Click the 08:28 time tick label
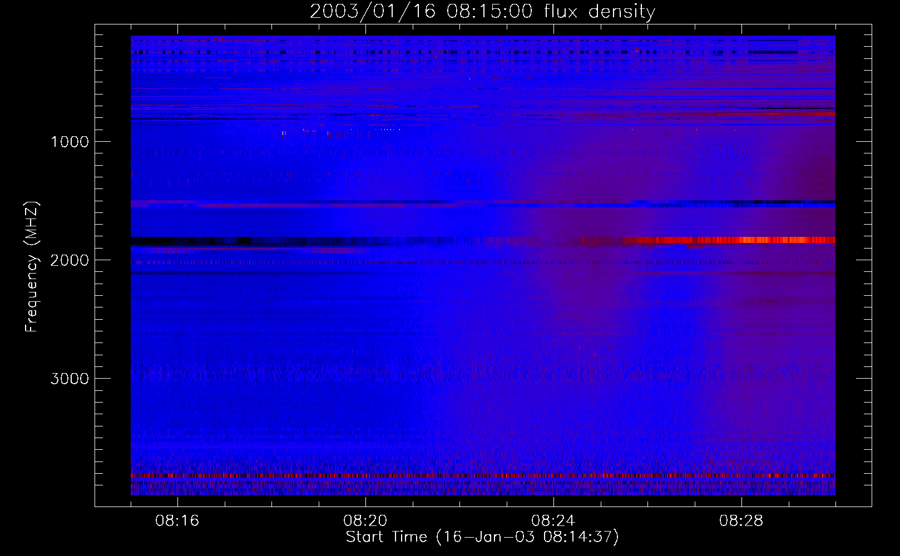 pos(741,521)
